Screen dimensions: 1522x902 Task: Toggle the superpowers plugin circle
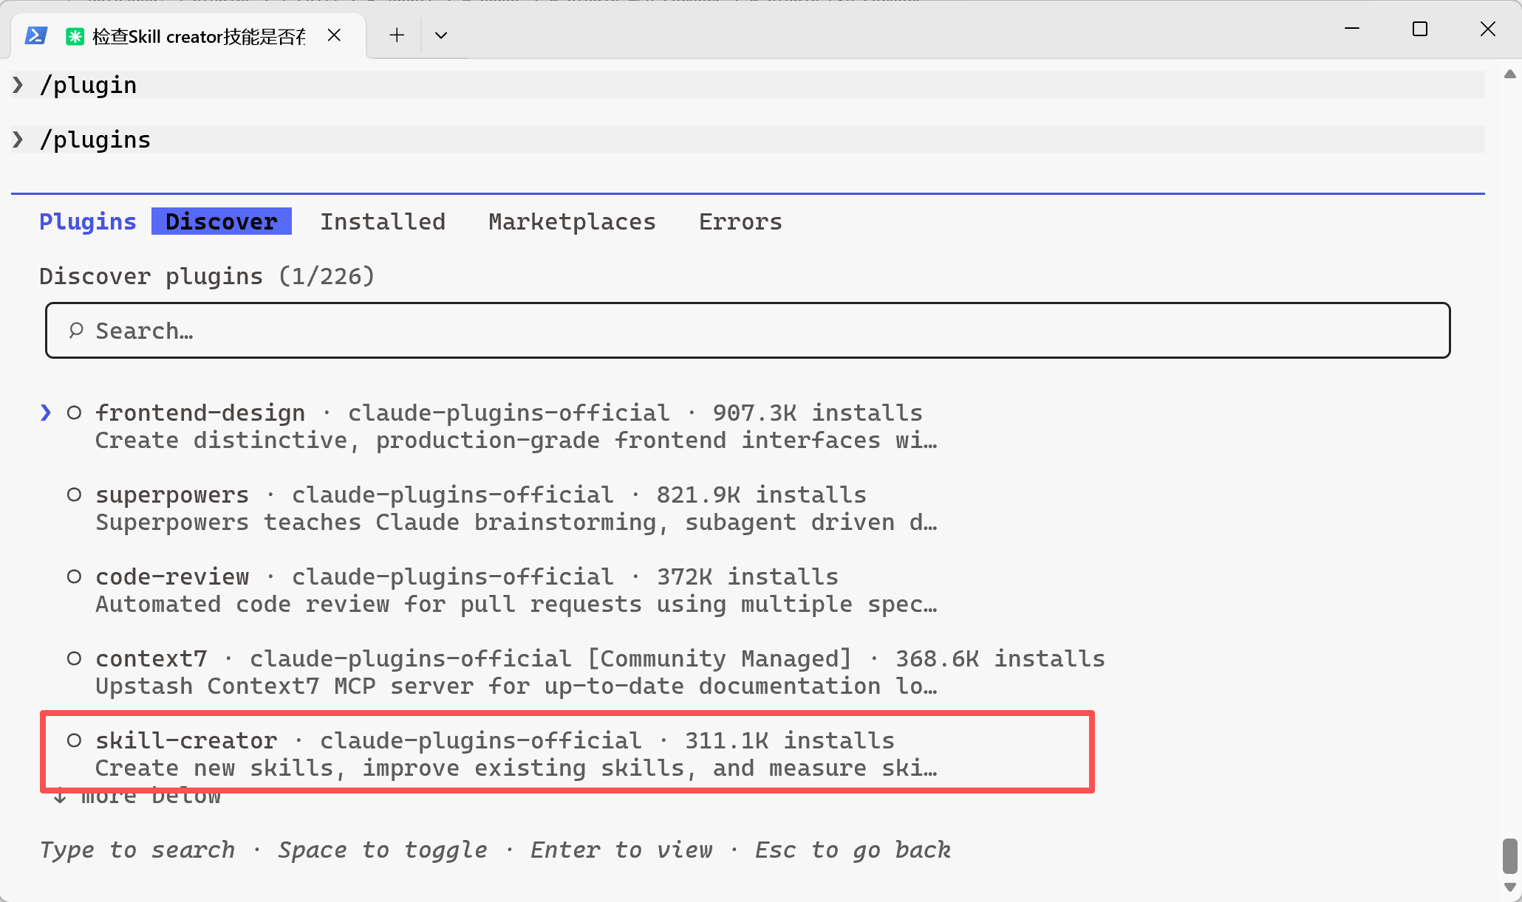[74, 495]
